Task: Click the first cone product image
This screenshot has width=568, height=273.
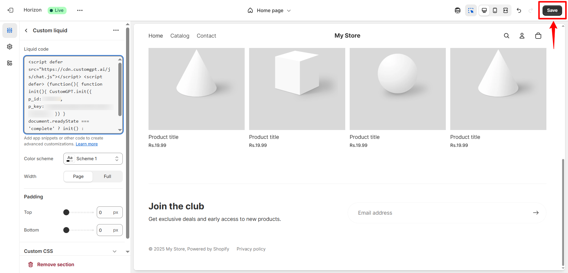Action: point(196,89)
